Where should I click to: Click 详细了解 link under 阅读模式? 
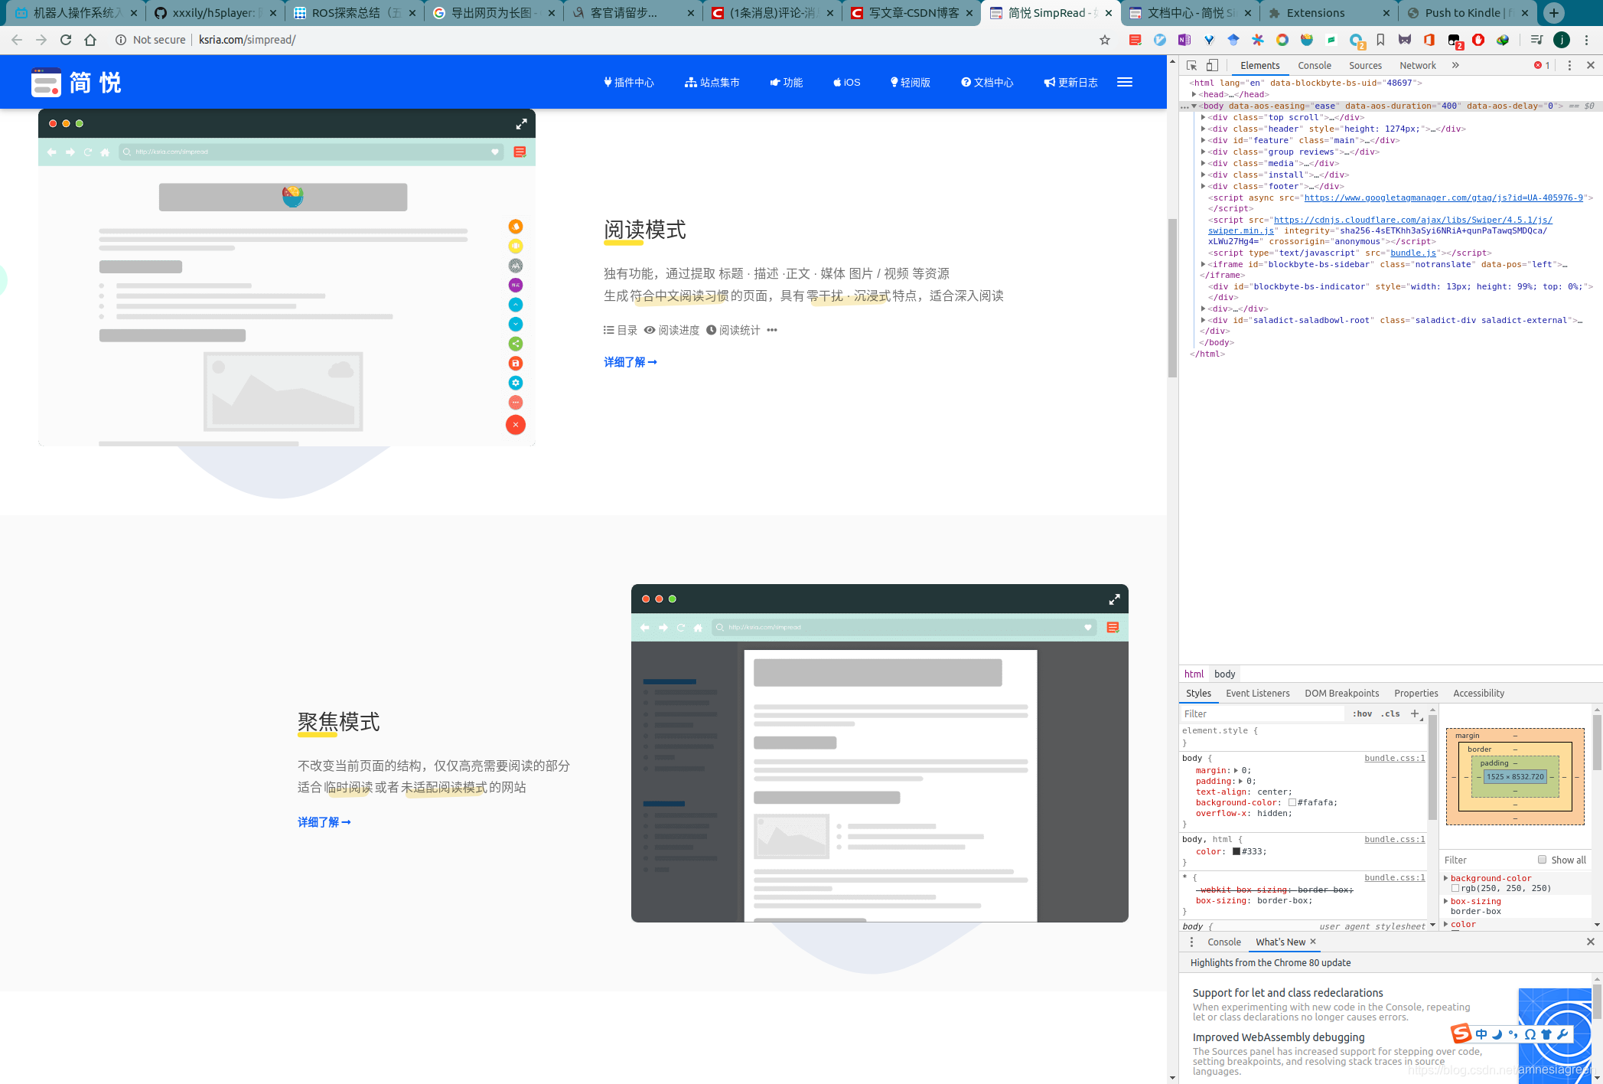click(x=630, y=362)
